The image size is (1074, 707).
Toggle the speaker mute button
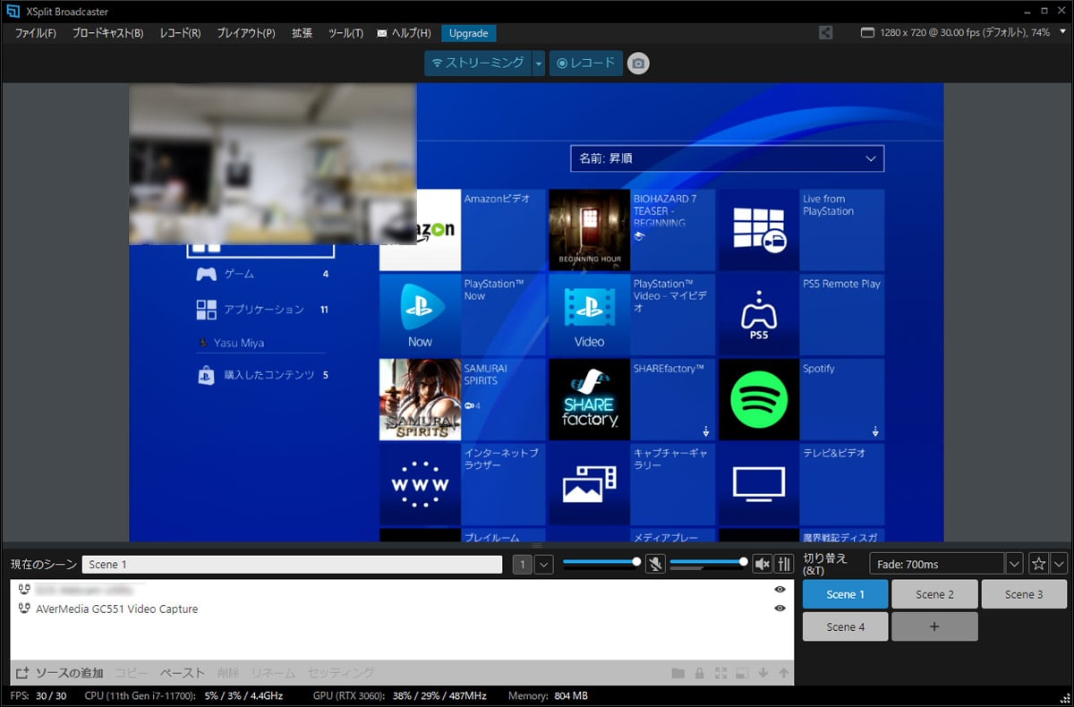tap(763, 564)
